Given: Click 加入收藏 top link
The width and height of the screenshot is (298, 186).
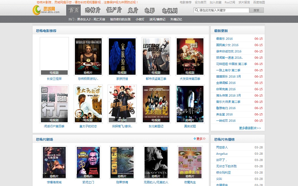Looking at the screenshot, I should [215, 2].
